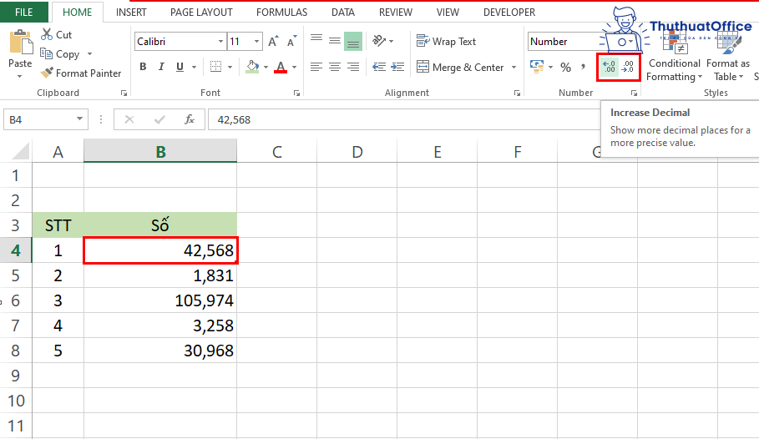Confirm entry with the checkmark button
Screen dimensions: 759x439
[x=159, y=119]
